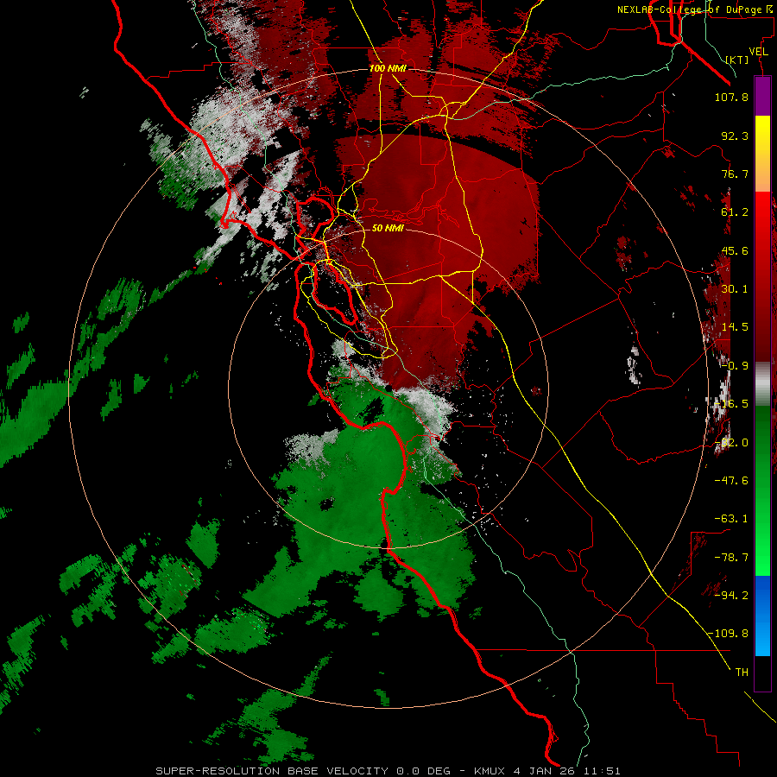Click the -109.8 value on velocity scale
Screen dimensions: 777x777
coord(728,634)
